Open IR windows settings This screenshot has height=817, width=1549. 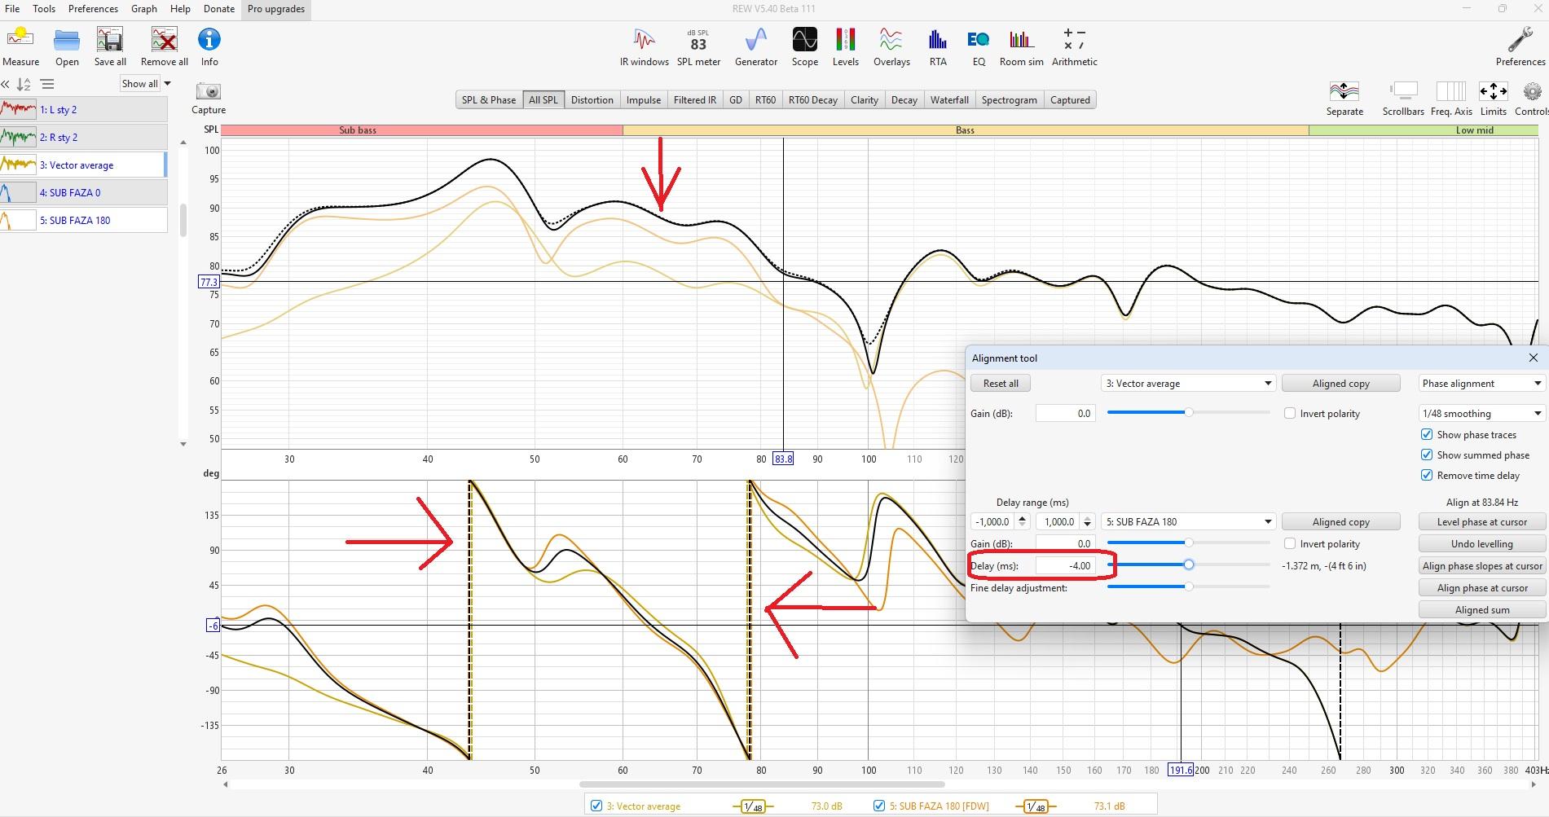[x=644, y=46]
